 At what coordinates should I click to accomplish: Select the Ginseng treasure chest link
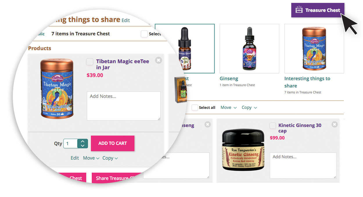pos(229,79)
